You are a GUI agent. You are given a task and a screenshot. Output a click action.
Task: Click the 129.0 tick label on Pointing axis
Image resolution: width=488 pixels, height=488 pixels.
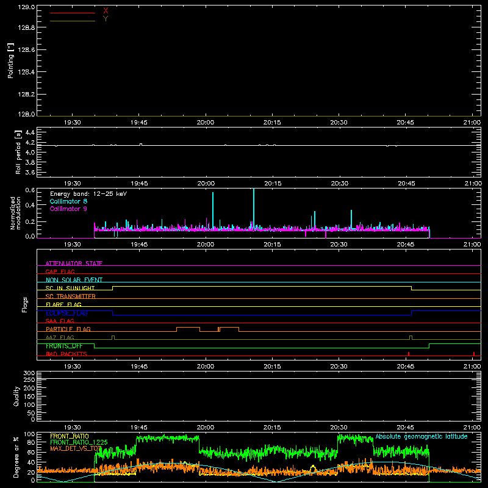coord(26,7)
